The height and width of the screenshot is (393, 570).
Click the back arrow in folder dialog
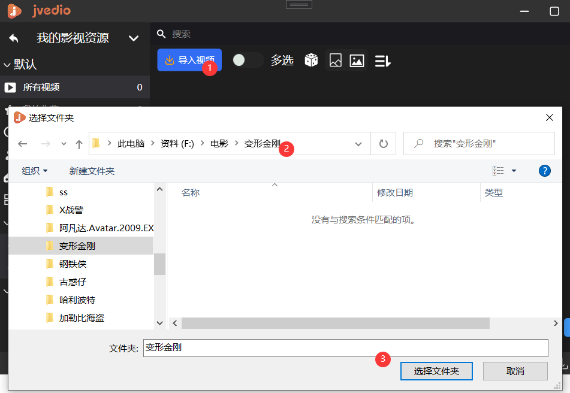[23, 144]
